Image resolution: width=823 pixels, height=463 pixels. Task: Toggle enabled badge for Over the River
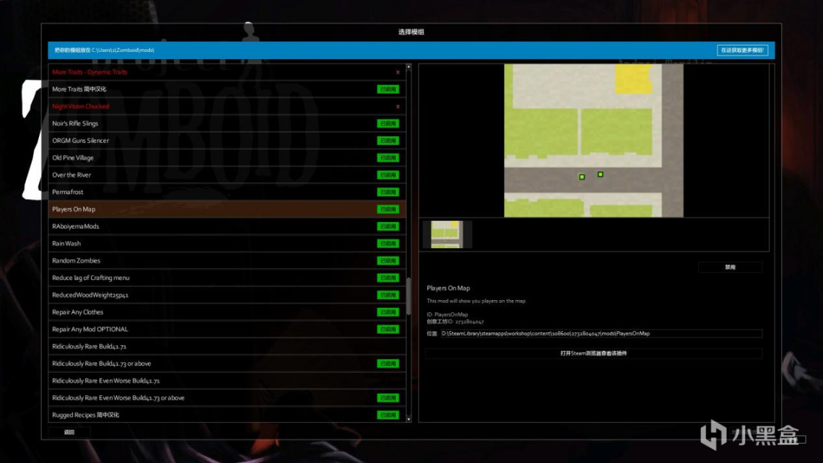(x=388, y=175)
